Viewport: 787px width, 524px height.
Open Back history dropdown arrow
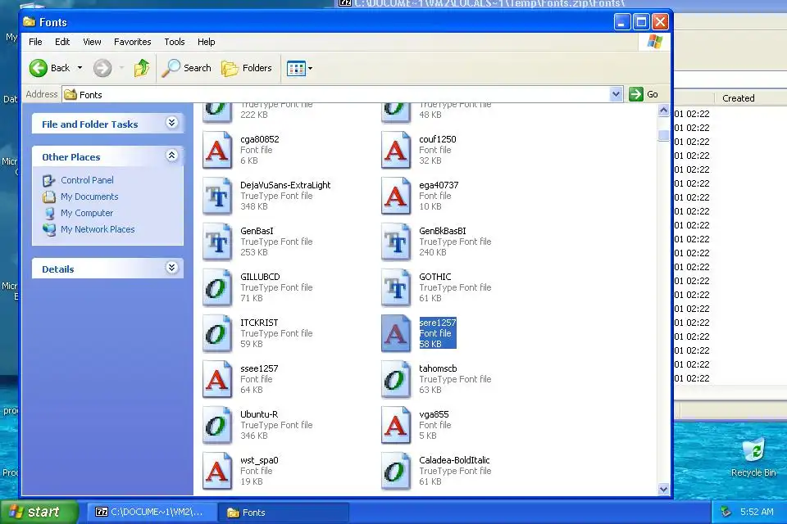(80, 68)
